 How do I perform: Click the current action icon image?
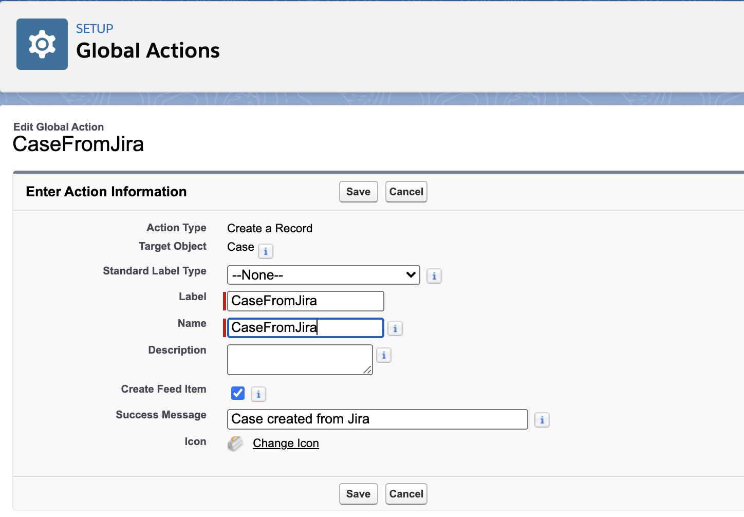click(x=235, y=443)
